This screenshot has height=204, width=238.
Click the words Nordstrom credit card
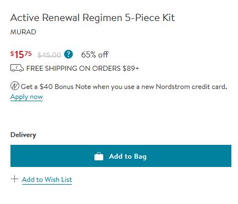[192, 87]
